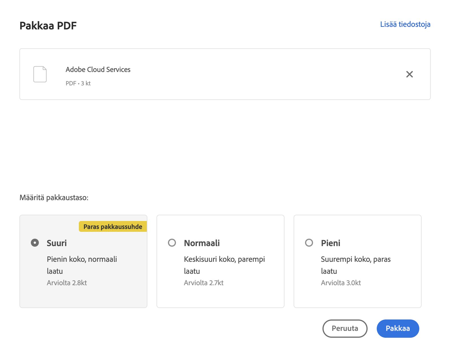This screenshot has width=449, height=354.
Task: Click the blue Pakkaa button
Action: click(398, 328)
